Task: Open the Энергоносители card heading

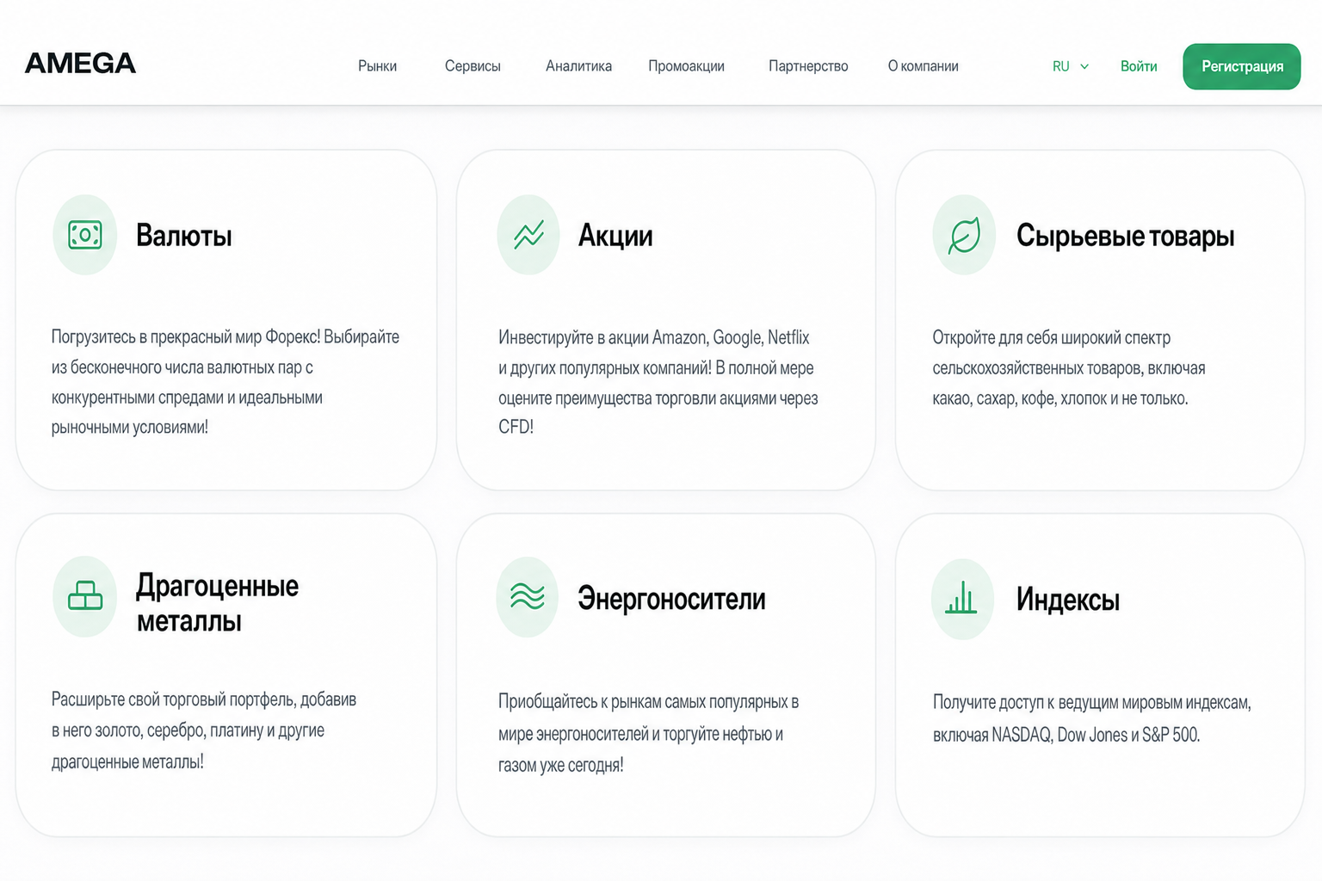Action: [x=671, y=599]
